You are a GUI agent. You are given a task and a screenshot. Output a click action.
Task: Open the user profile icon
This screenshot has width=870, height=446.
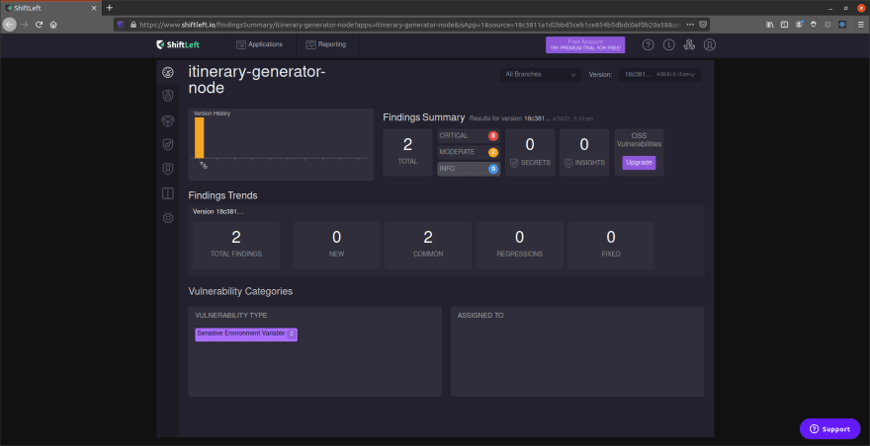point(710,44)
